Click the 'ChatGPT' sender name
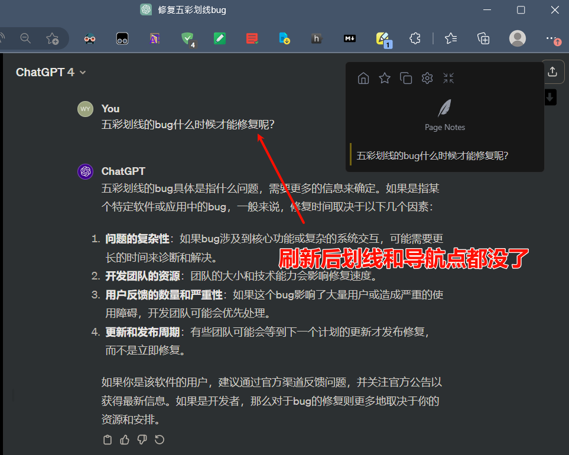569x455 pixels. tap(123, 171)
